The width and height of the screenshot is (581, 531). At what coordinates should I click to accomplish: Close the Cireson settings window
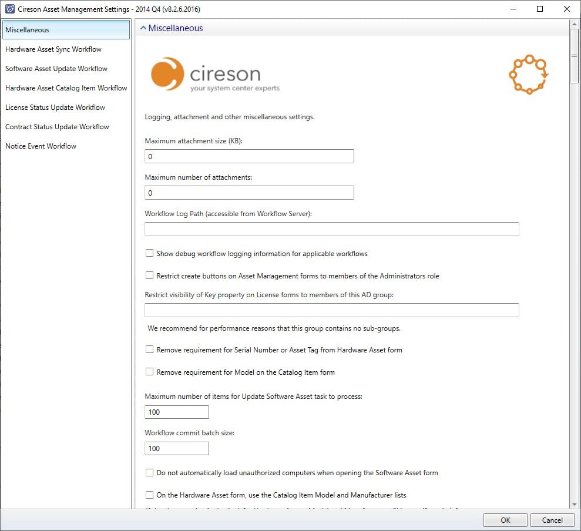tap(567, 9)
